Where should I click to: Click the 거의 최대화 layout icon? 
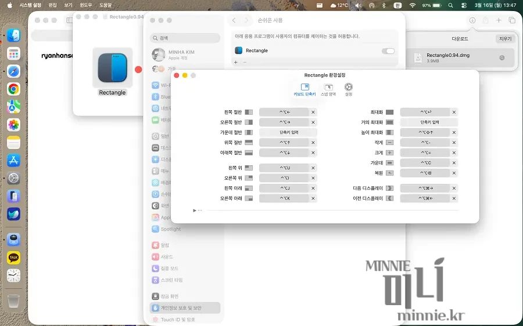(389, 122)
